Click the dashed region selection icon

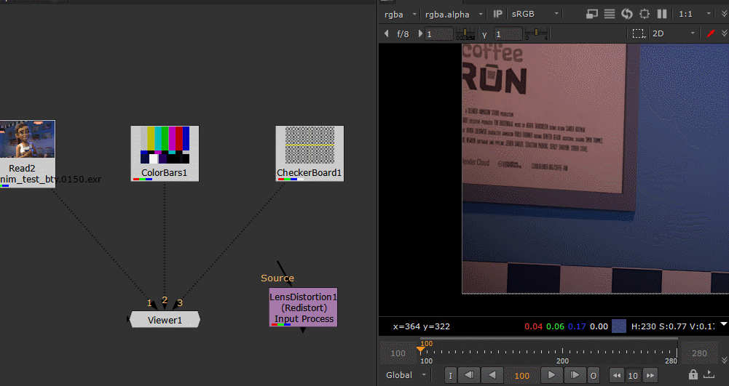point(639,33)
